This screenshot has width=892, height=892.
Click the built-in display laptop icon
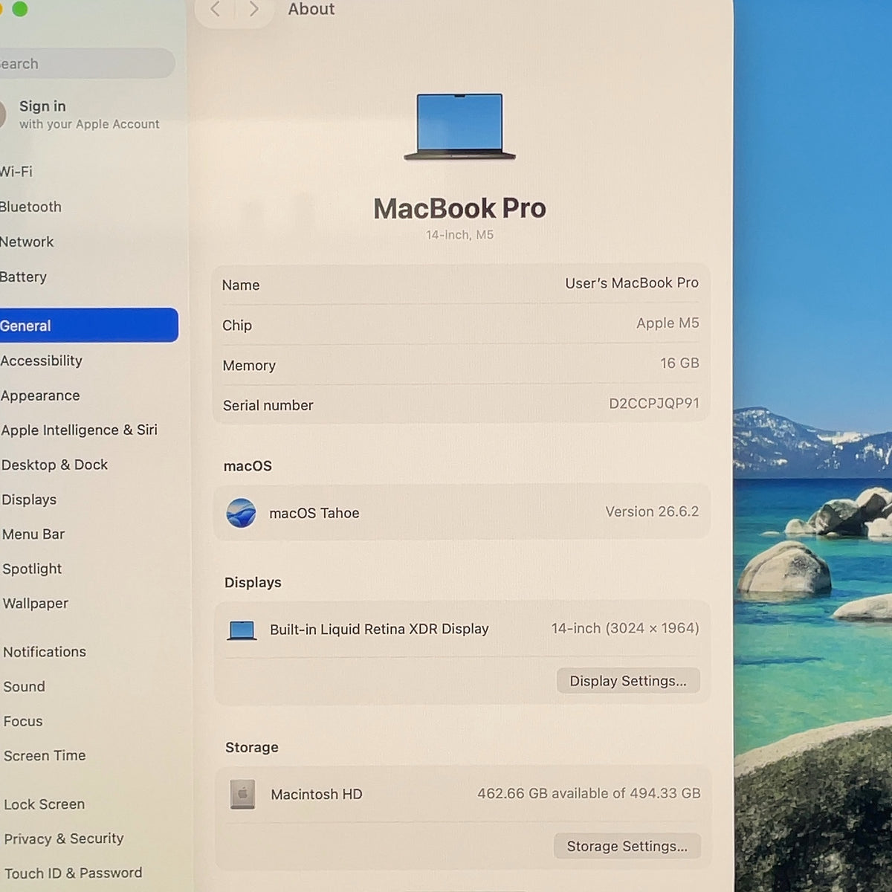(242, 630)
